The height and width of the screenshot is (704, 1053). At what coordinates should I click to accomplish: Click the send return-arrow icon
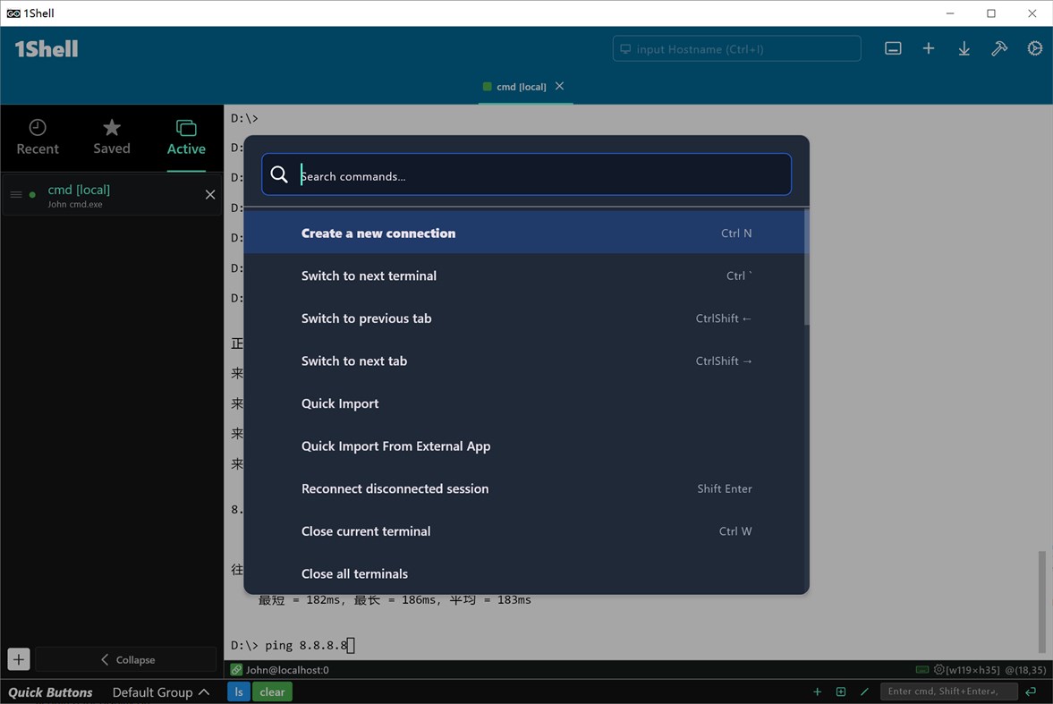point(1031,691)
